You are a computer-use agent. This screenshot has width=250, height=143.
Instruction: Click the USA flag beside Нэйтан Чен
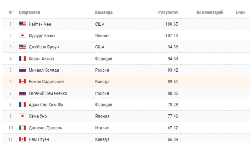point(22,24)
